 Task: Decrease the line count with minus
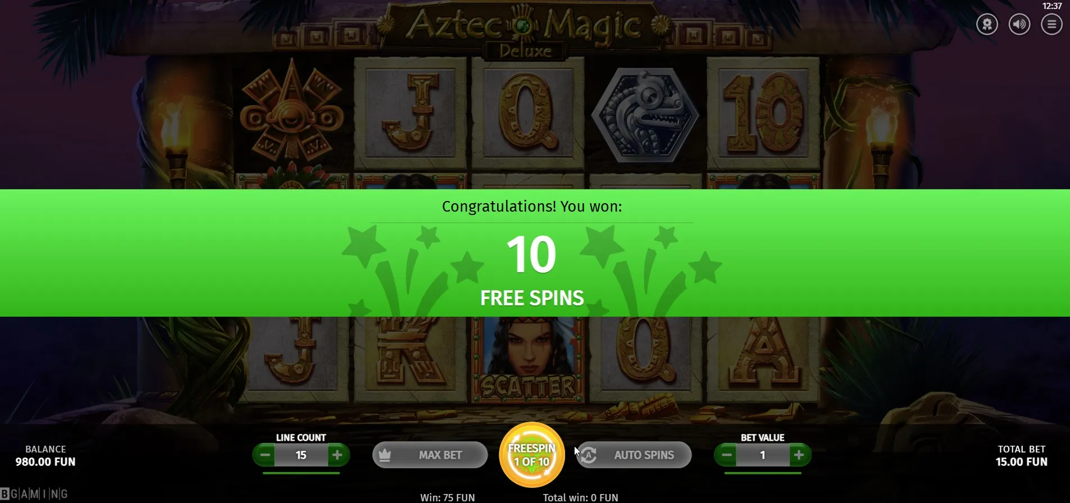(265, 455)
